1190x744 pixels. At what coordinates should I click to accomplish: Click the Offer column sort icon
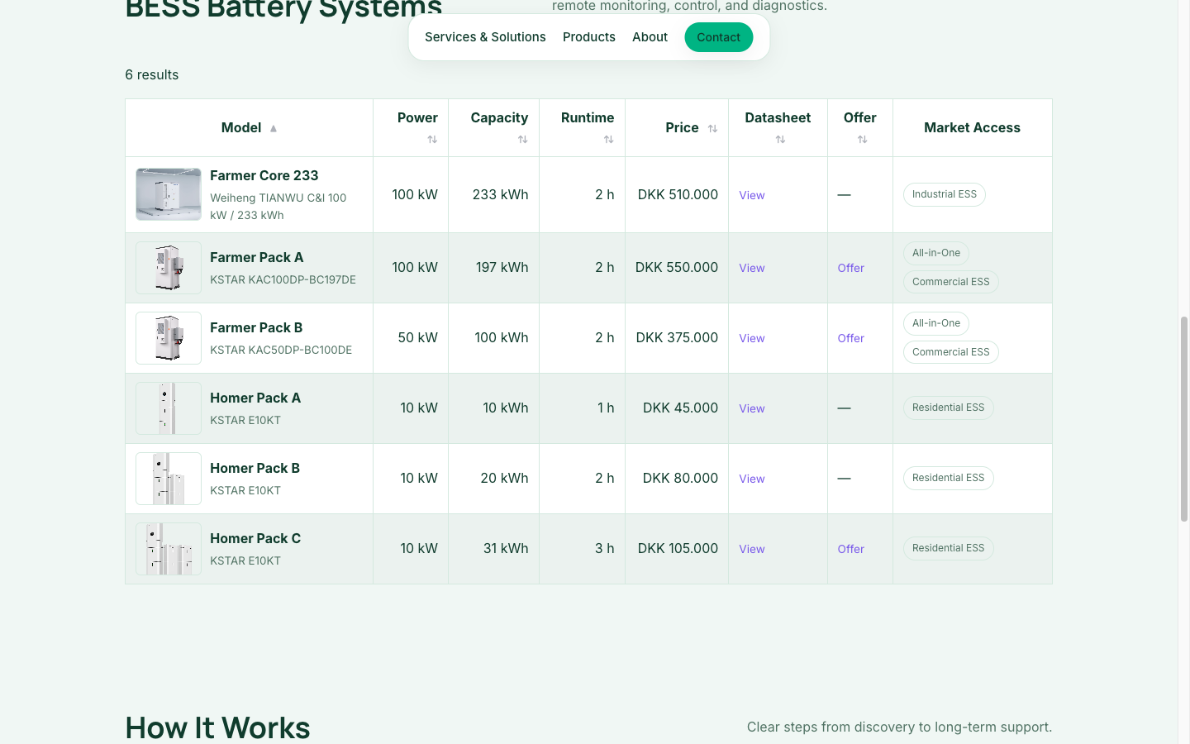(862, 140)
